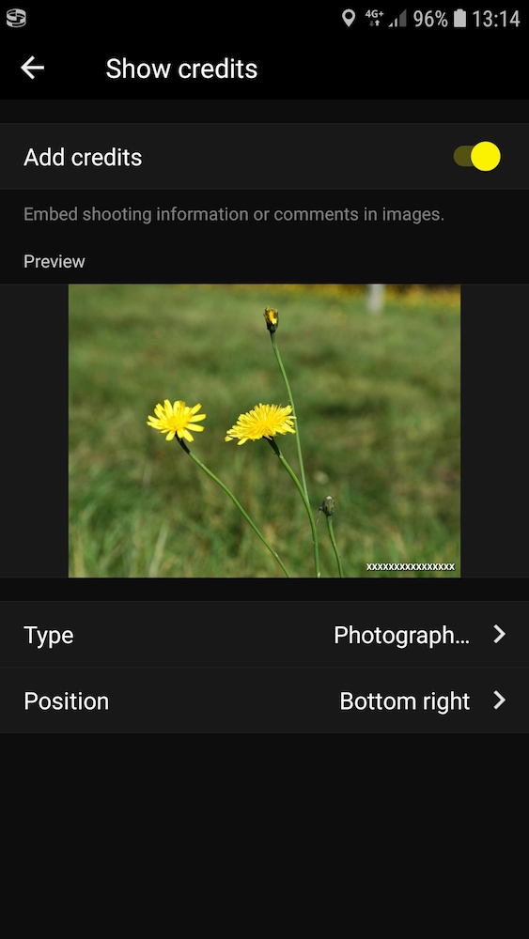The image size is (529, 939).
Task: Tap the battery icon in status bar
Action: tap(459, 19)
